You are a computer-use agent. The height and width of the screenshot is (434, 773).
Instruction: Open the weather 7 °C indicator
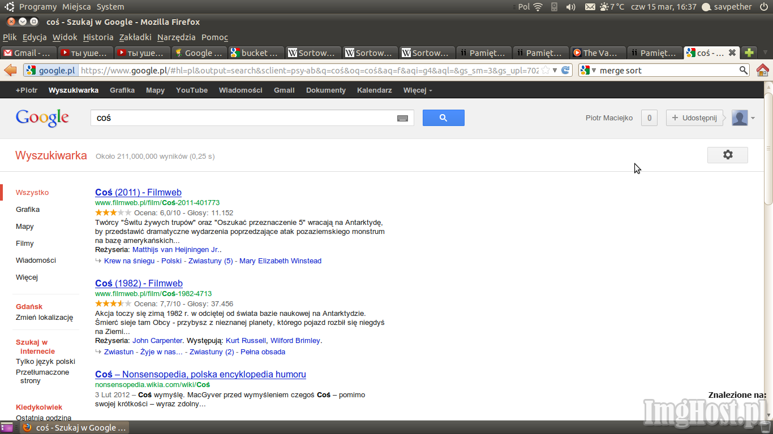click(x=612, y=7)
